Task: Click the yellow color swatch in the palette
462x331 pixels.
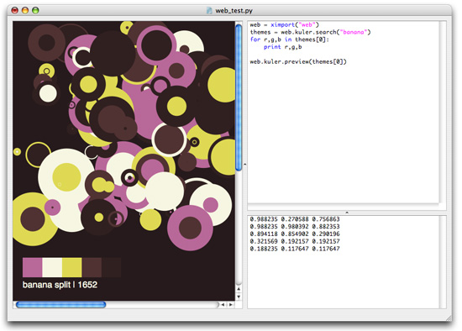Action: 72,267
